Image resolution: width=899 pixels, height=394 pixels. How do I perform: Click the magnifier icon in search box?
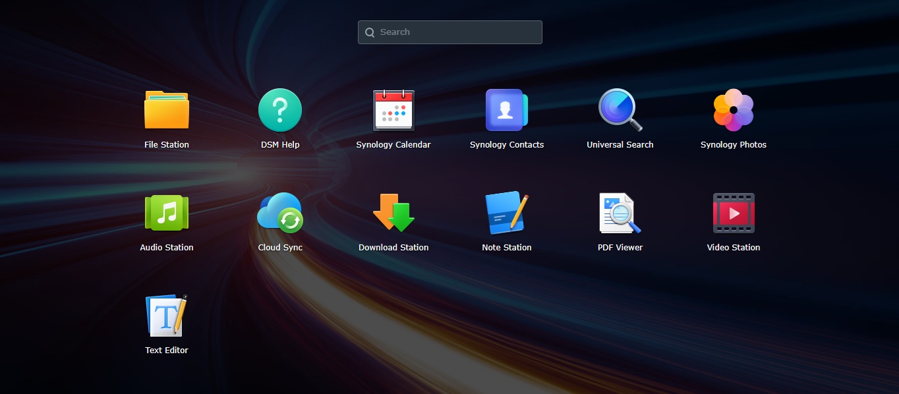tap(370, 32)
